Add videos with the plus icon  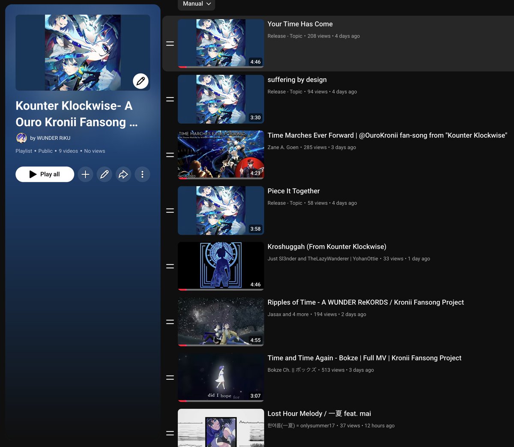85,174
